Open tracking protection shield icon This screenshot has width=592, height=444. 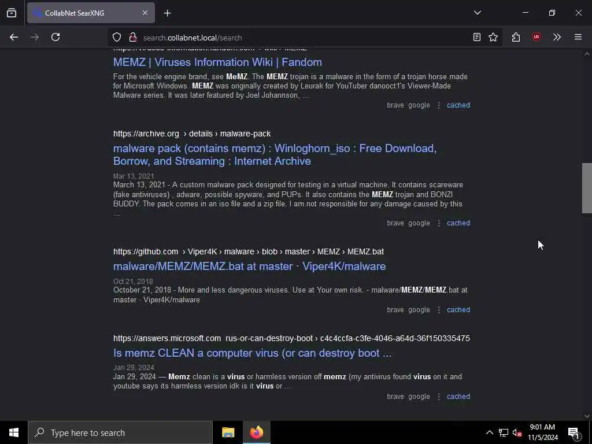click(x=117, y=38)
